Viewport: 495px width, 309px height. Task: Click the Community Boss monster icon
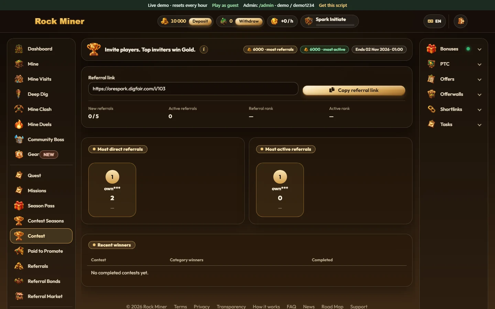click(19, 139)
